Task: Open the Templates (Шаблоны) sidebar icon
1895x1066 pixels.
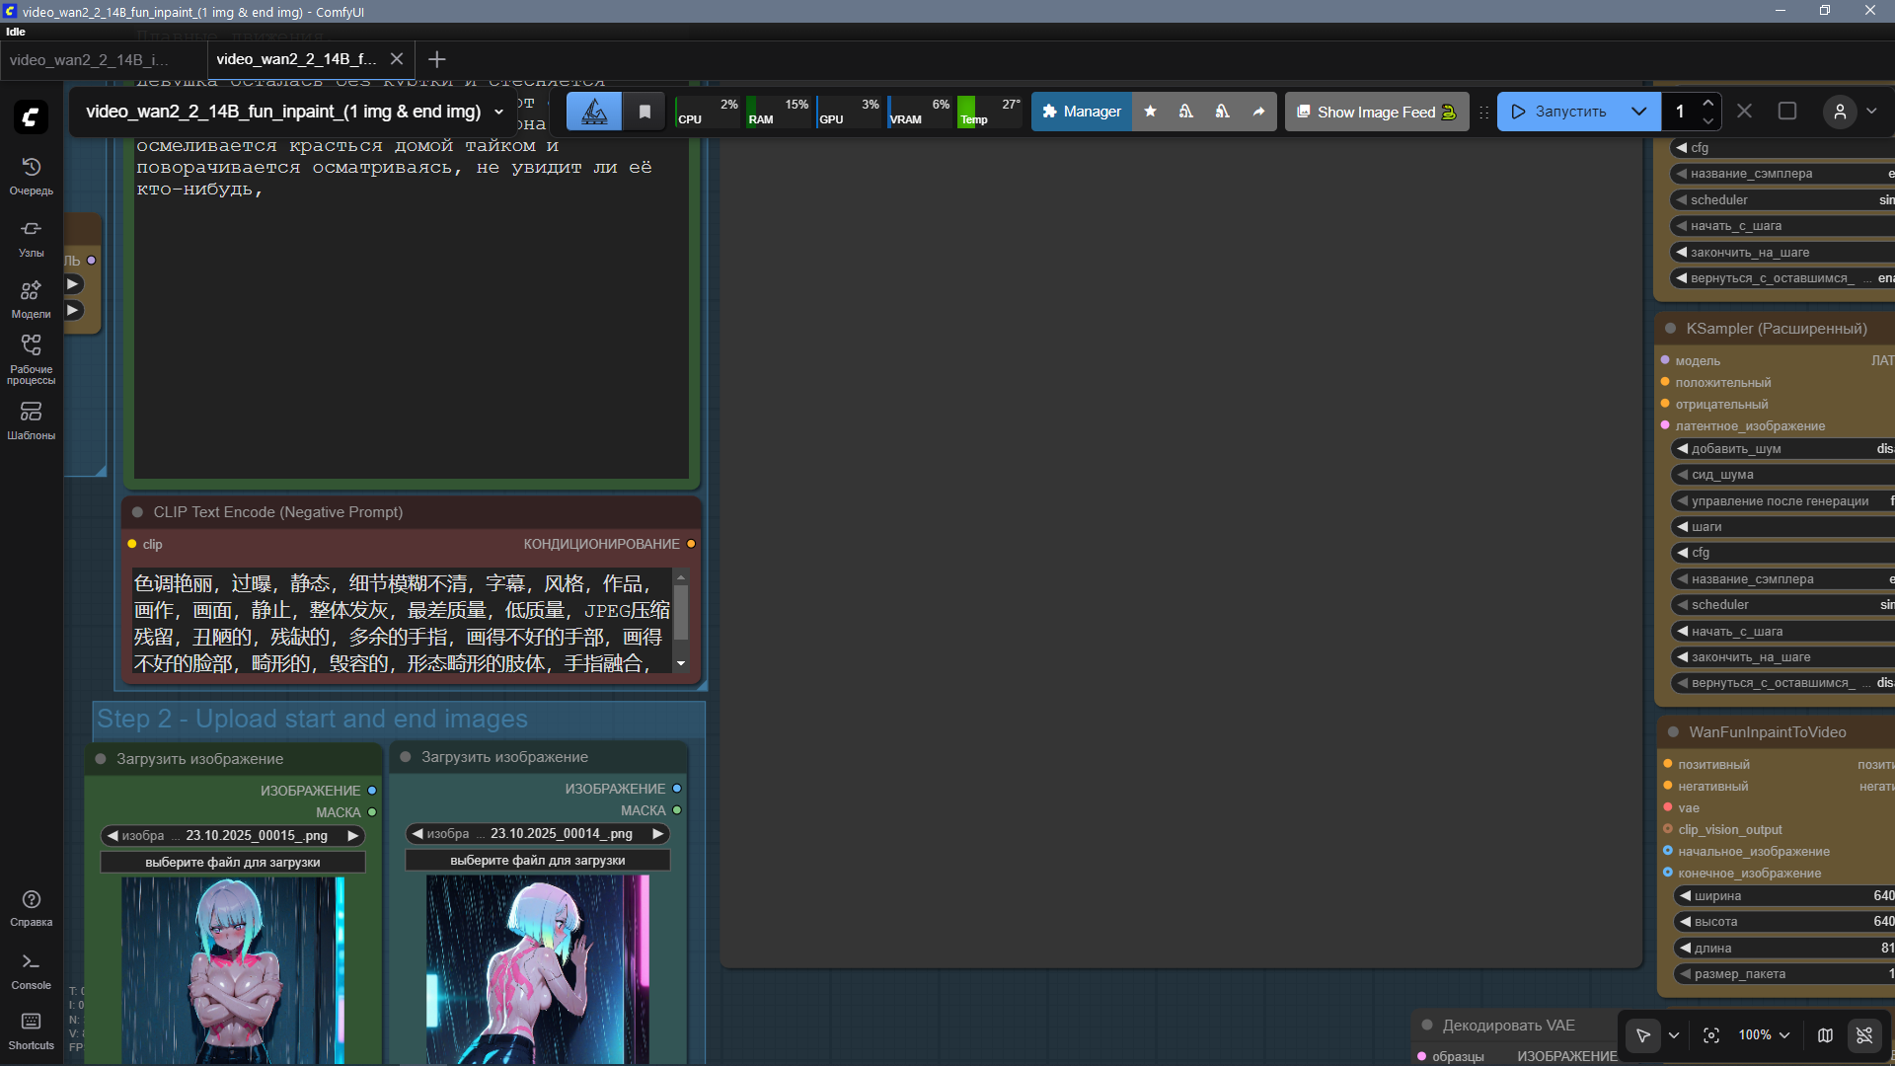Action: pos(31,419)
